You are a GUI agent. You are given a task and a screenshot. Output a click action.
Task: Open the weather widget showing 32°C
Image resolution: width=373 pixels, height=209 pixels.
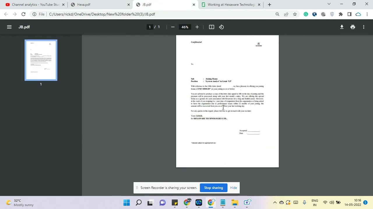tap(20, 203)
